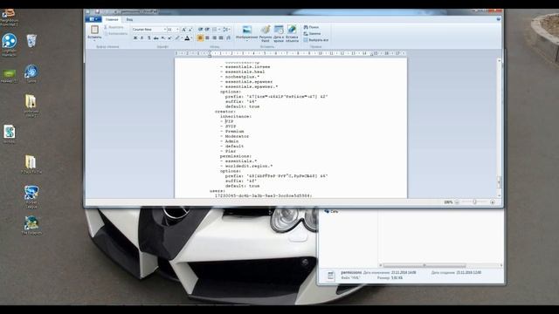Click the text highlight marker icon
The height and width of the screenshot is (314, 559).
pyautogui.click(x=177, y=38)
